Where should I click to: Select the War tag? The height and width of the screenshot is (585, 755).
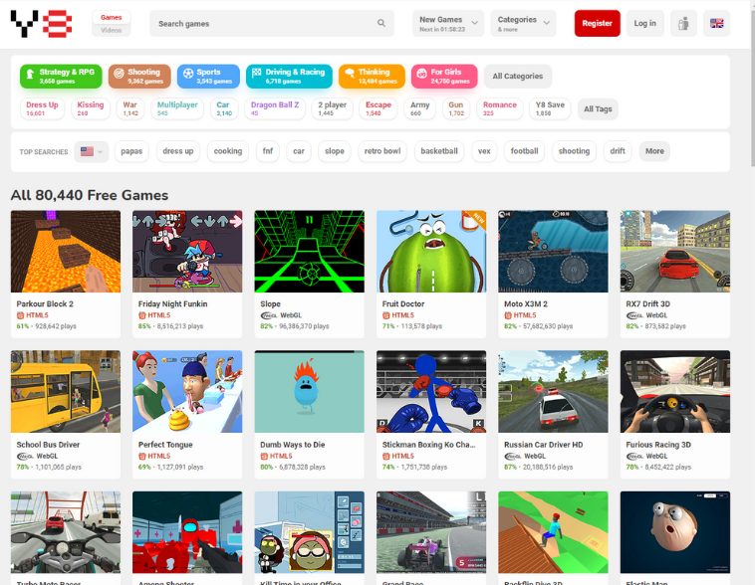130,108
